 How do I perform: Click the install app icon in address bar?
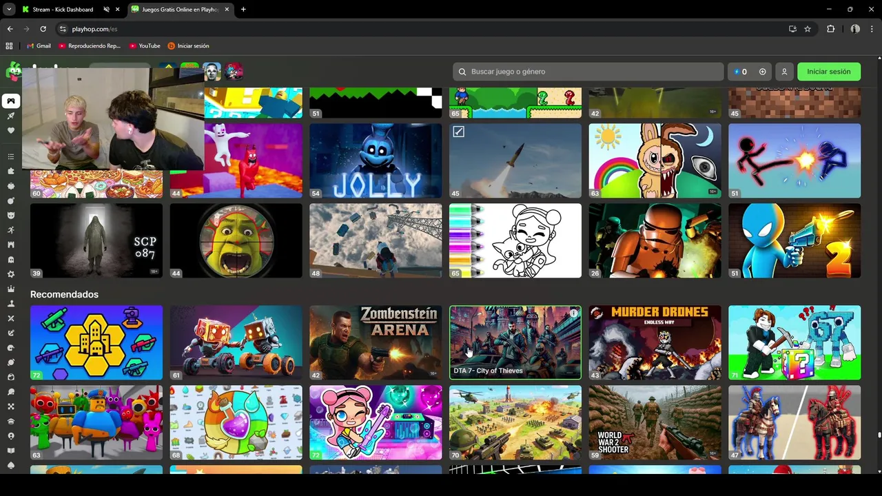point(792,29)
